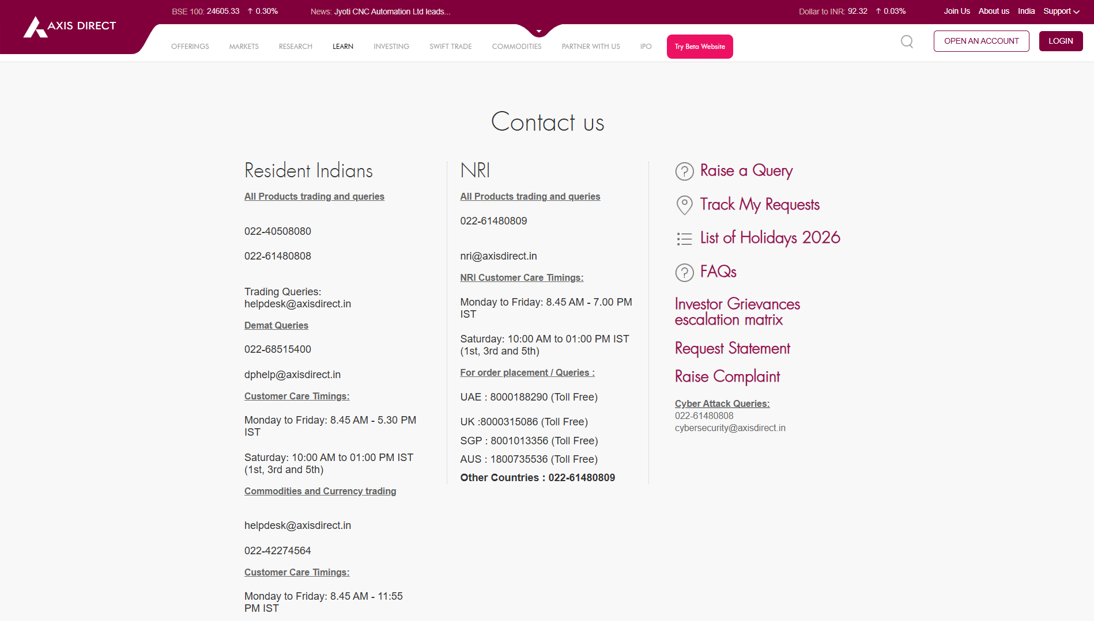Click the Demat Queries heading
Screen dimensions: 1094x621
276,326
